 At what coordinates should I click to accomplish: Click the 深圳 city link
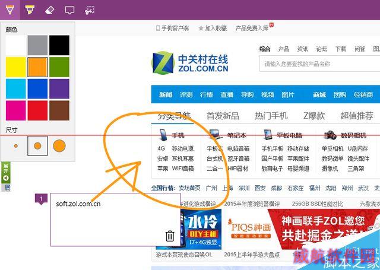point(244,188)
